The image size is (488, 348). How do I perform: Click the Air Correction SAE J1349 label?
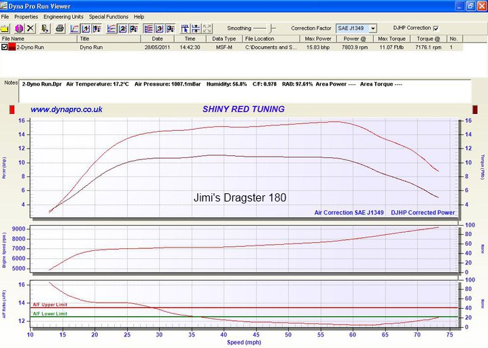coord(349,212)
